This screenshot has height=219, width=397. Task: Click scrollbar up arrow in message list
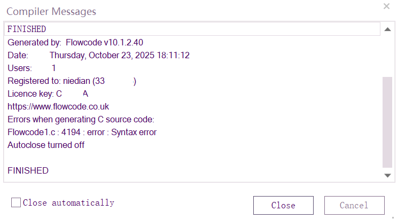tap(387, 29)
